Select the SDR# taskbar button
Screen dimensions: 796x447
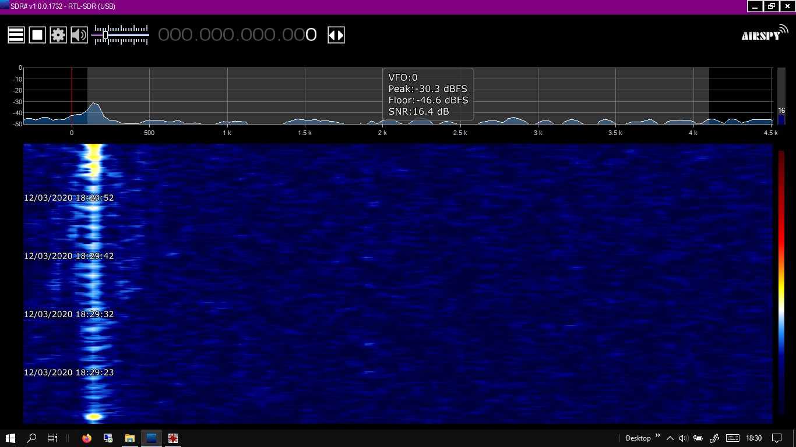(152, 438)
